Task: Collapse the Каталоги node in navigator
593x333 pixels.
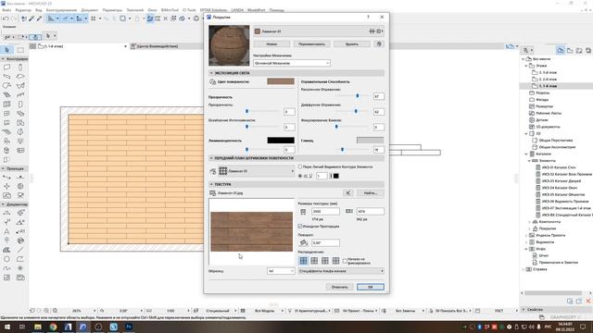Action: point(526,154)
